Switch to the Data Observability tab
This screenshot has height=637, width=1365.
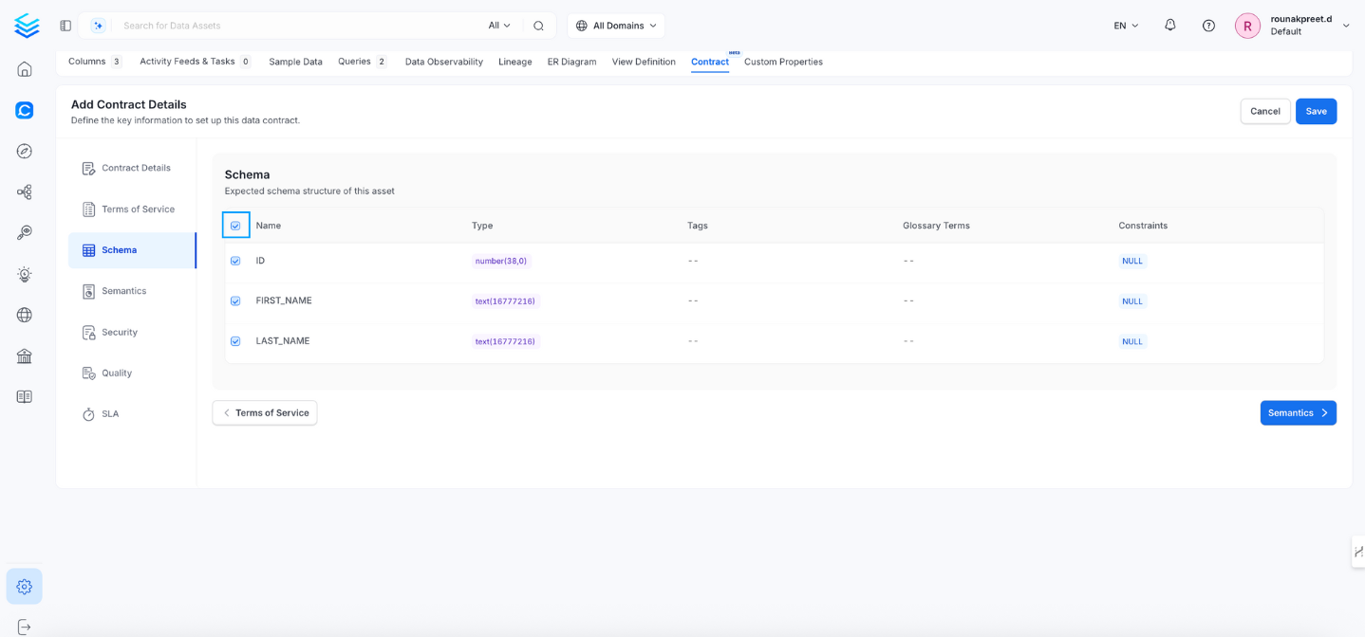(x=443, y=61)
